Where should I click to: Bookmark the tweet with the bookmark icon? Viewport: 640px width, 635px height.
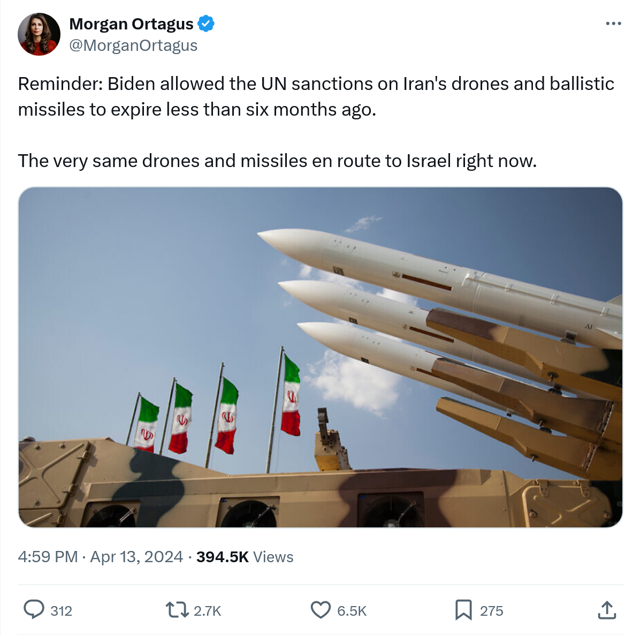pyautogui.click(x=463, y=610)
